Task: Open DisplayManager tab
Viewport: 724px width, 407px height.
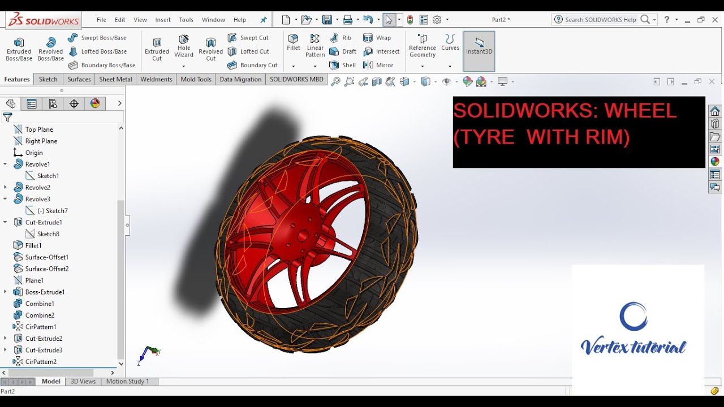Action: (95, 103)
